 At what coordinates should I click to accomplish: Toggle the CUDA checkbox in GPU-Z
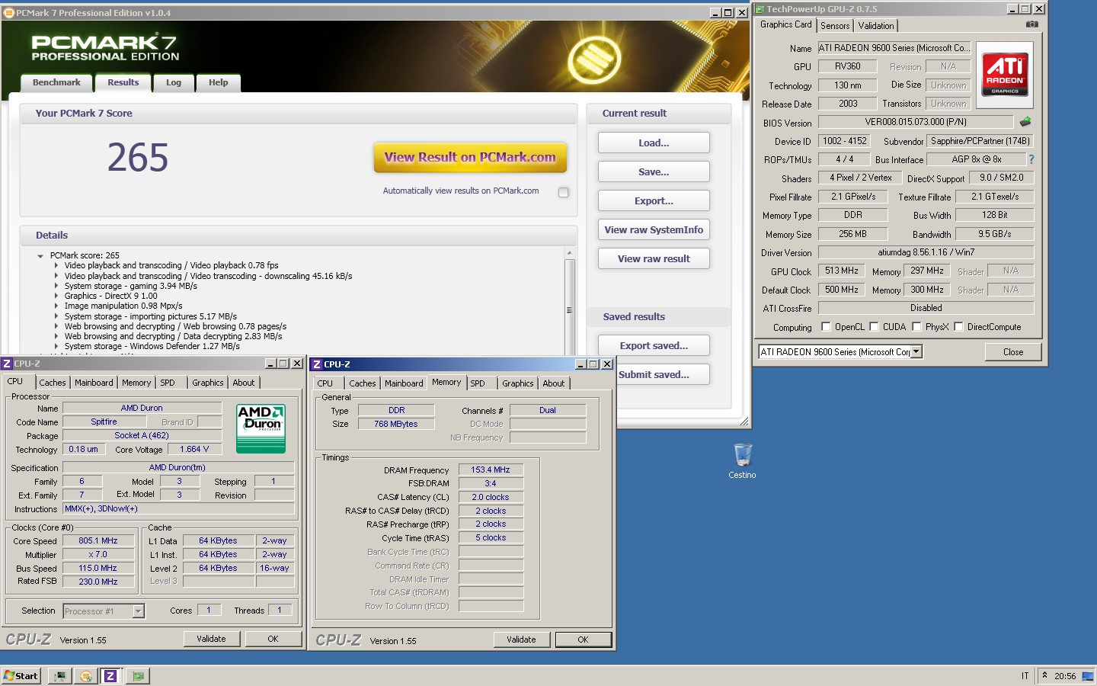tap(874, 327)
